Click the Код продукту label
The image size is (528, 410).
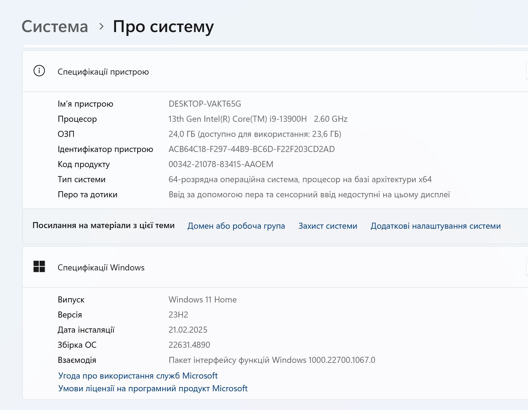point(84,164)
